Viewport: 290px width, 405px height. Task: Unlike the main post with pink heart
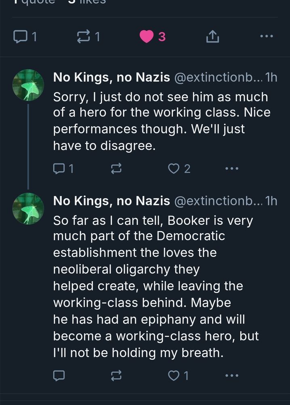coord(147,37)
